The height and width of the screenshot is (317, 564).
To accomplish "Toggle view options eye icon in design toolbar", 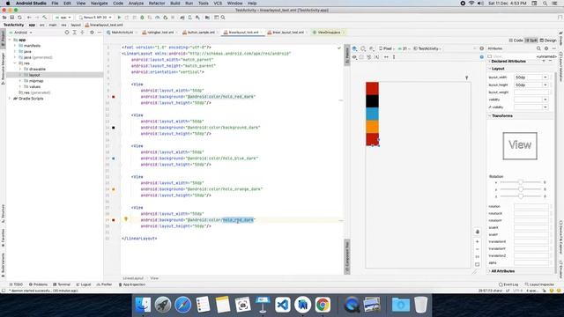I will click(354, 56).
